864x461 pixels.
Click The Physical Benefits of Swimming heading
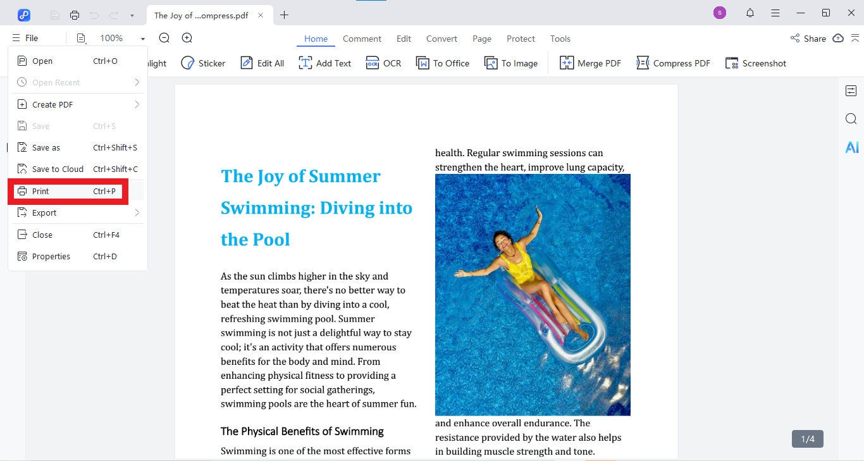302,431
